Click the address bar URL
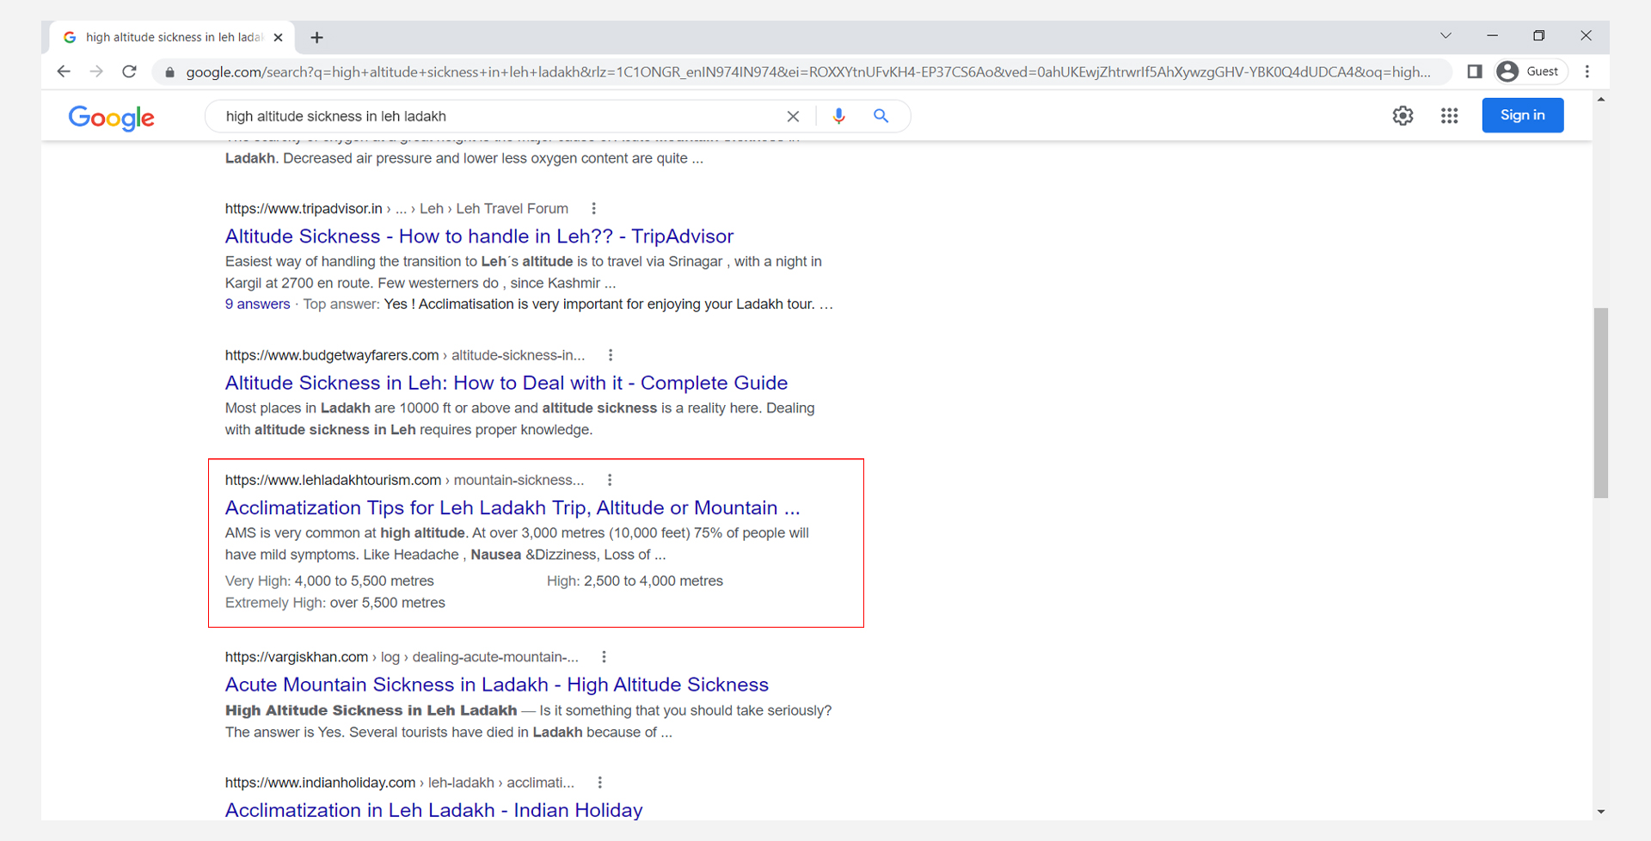The image size is (1651, 841). (x=808, y=72)
